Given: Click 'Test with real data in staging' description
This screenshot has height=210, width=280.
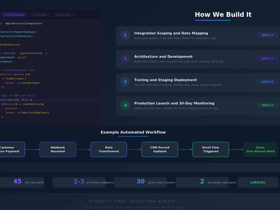Looking at the screenshot, I should click(178, 85).
